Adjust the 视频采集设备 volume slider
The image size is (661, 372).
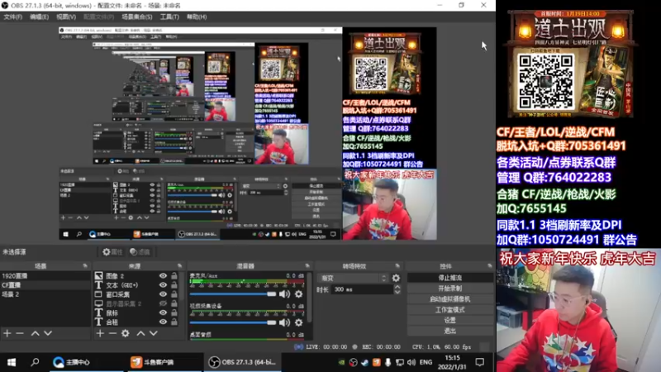pos(233,322)
